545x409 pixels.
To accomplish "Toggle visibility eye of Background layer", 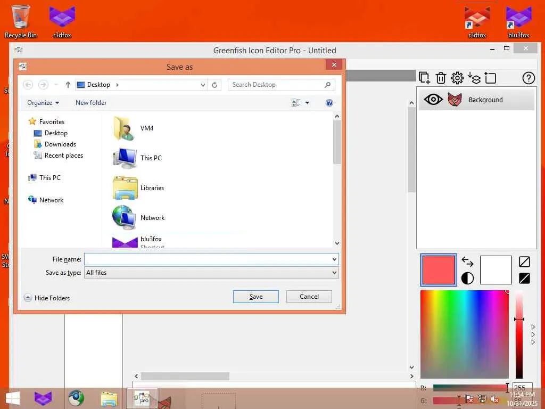I will pos(433,100).
